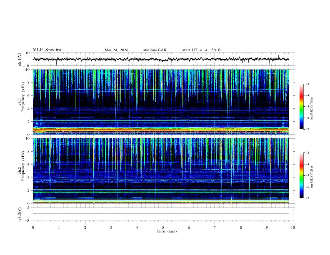Click time axis tick label "3"

tap(111, 227)
